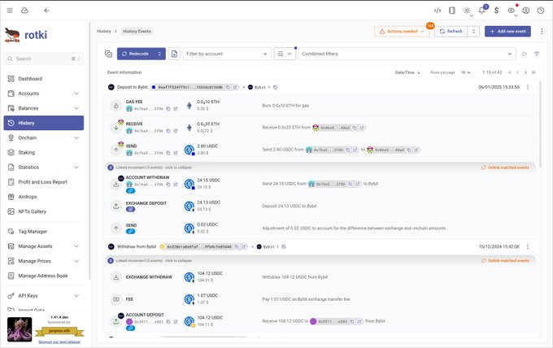
Task: Click the Refresh button
Action: [x=451, y=32]
